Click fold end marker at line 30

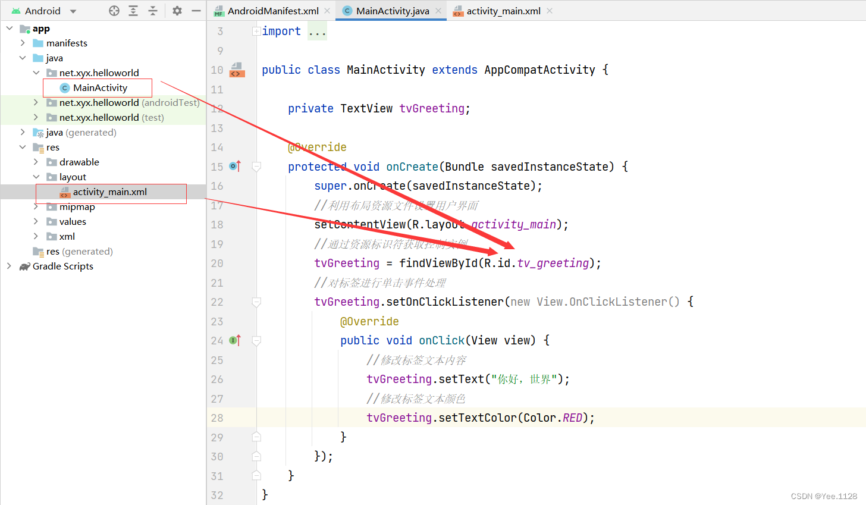coord(256,456)
